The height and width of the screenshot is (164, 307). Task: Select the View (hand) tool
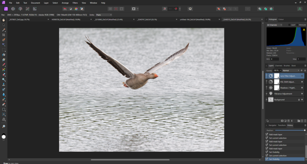pos(3,20)
